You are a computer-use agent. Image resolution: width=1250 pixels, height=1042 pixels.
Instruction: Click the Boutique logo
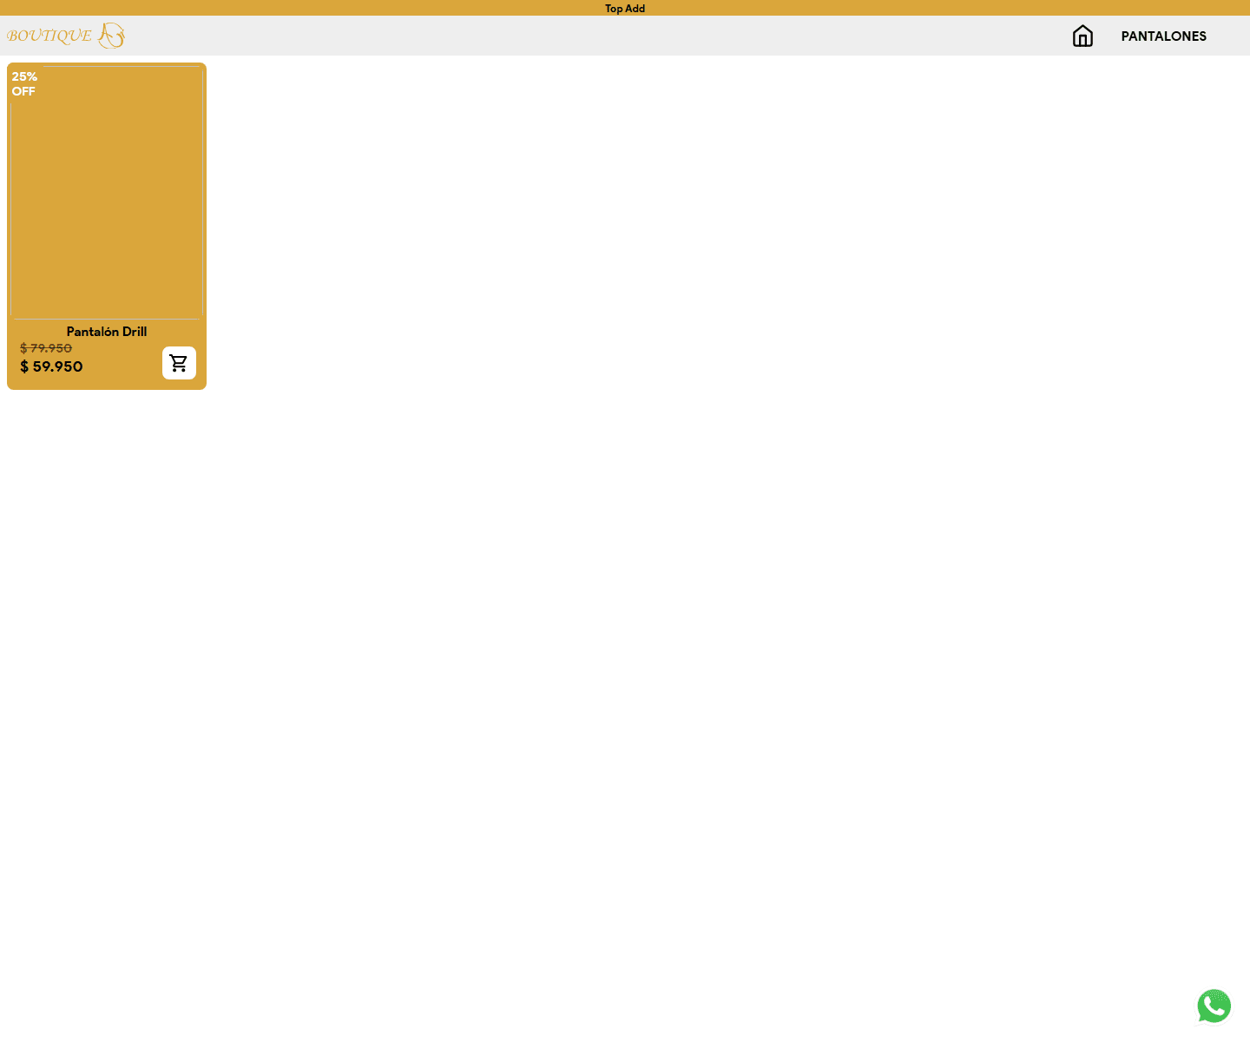click(66, 36)
